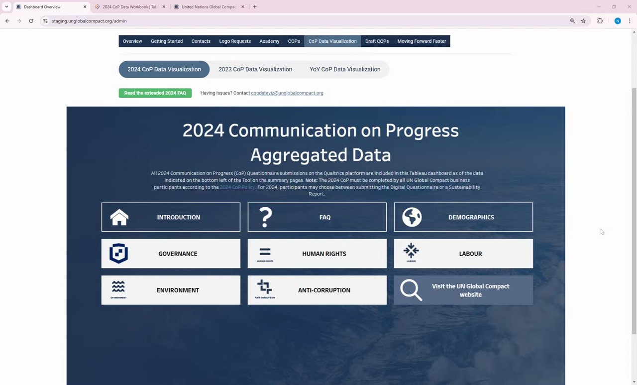
Task: Open the ENVIRONMENT section label
Action: 178,290
